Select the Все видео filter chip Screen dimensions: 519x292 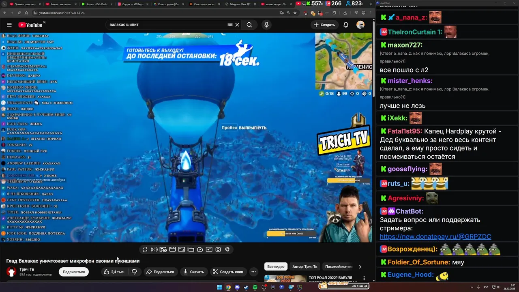[276, 266]
